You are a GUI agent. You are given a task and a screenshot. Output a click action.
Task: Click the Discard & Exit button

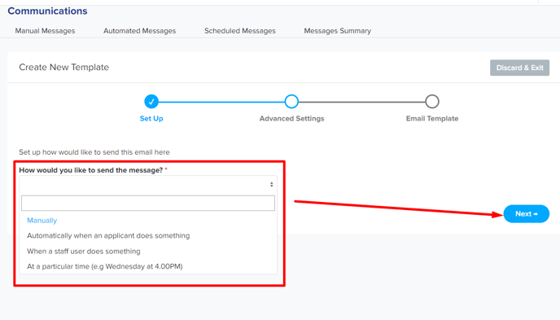point(519,68)
